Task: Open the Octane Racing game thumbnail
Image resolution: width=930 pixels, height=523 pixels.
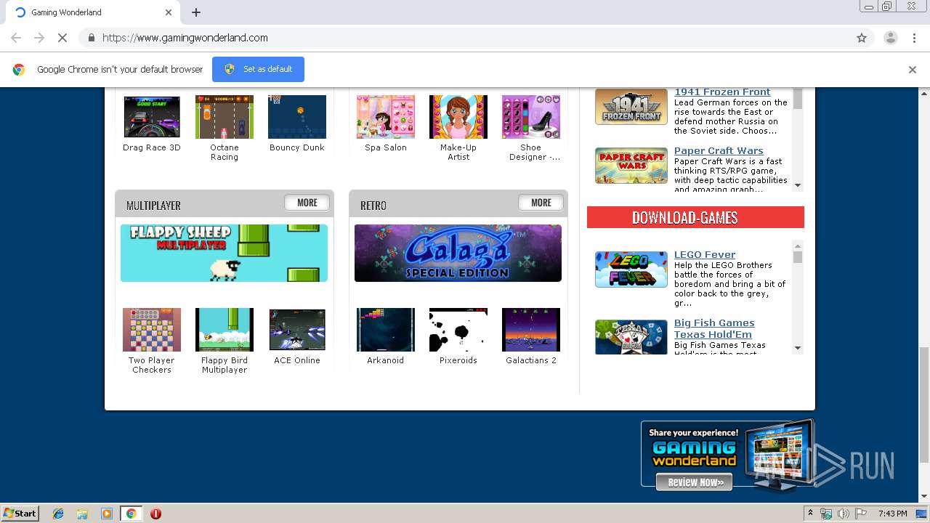Action: click(x=225, y=116)
